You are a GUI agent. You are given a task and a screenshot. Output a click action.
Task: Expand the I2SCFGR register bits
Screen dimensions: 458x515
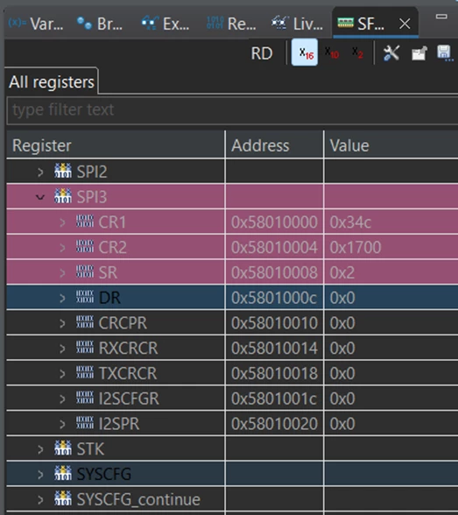[x=62, y=399]
